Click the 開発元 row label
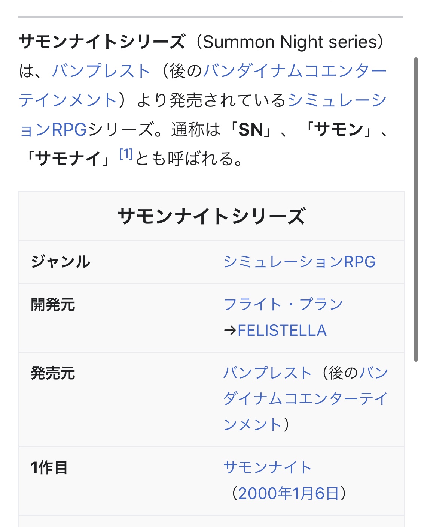The height and width of the screenshot is (527, 421). point(53,305)
